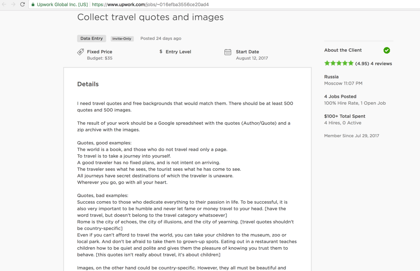Click the job title heading

point(150,17)
